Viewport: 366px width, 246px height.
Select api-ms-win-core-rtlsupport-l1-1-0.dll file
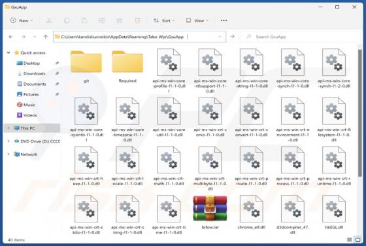210,70
